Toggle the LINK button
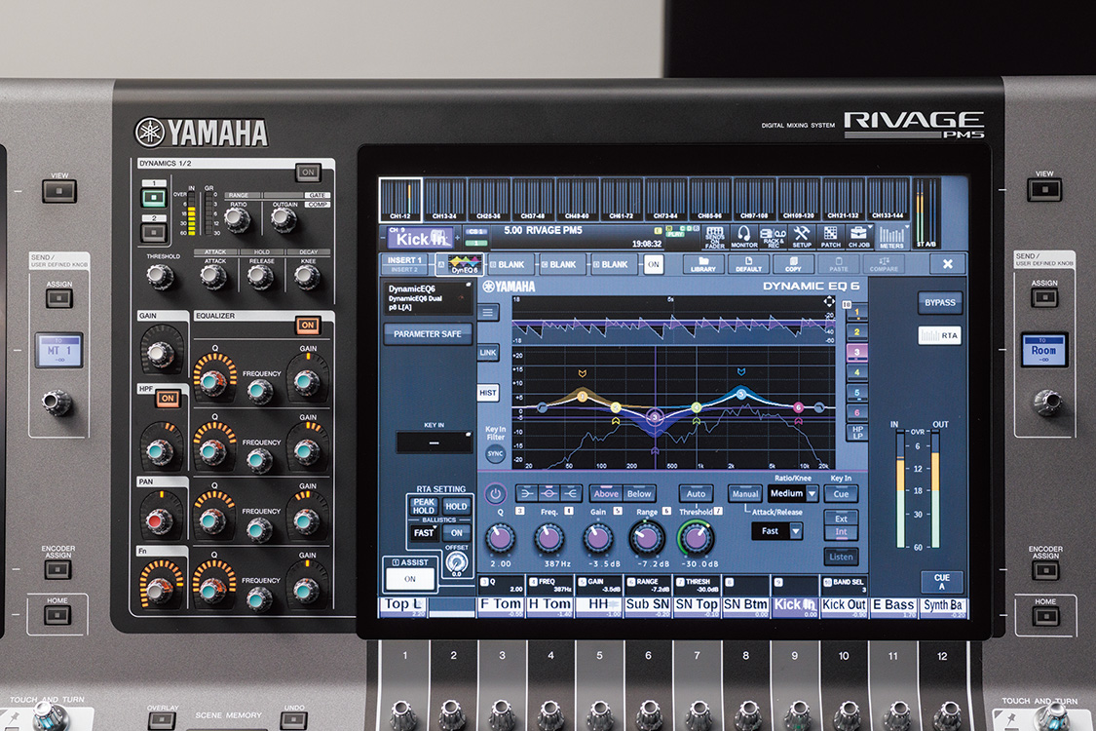Screen dimensions: 1096x731 point(488,353)
